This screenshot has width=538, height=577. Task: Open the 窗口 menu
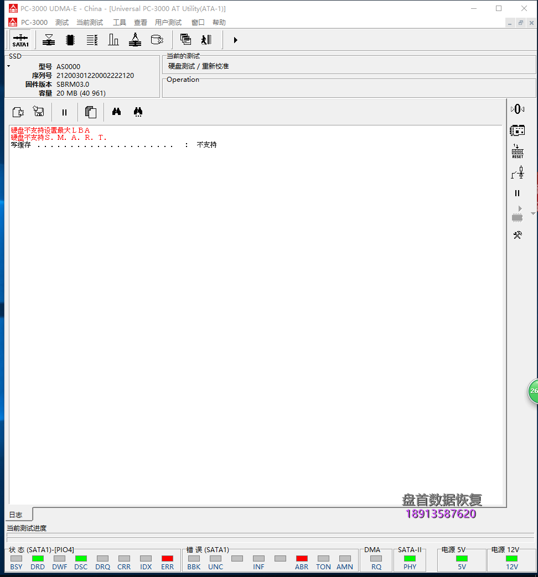click(x=198, y=23)
